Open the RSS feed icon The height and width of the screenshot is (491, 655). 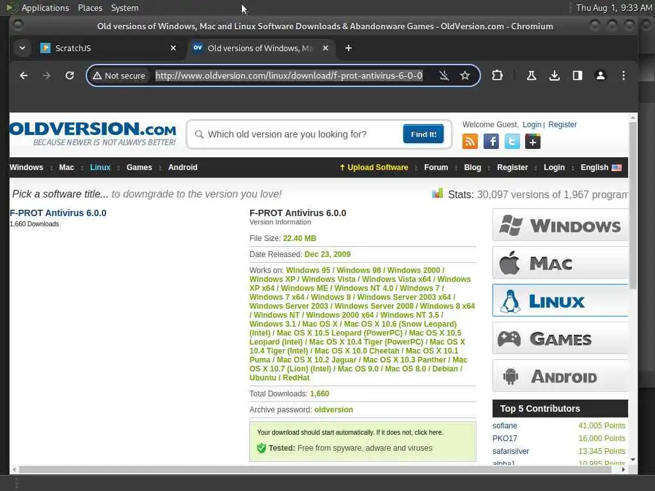click(x=470, y=141)
